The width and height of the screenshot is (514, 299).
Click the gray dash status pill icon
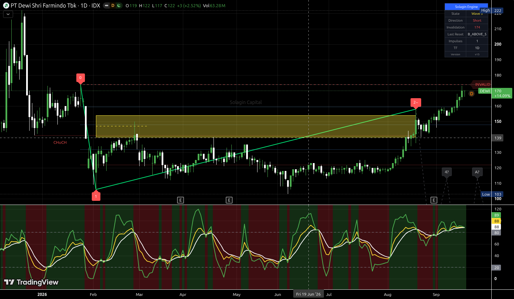[x=107, y=5]
